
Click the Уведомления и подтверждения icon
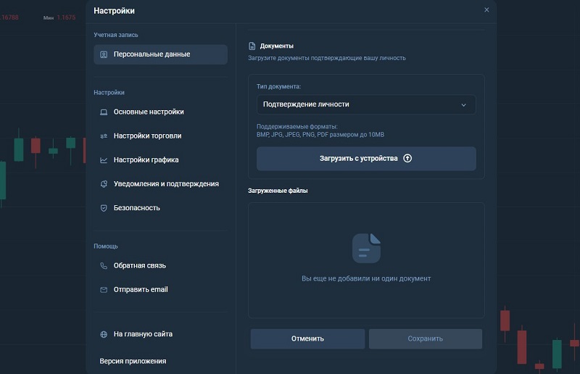[104, 184]
